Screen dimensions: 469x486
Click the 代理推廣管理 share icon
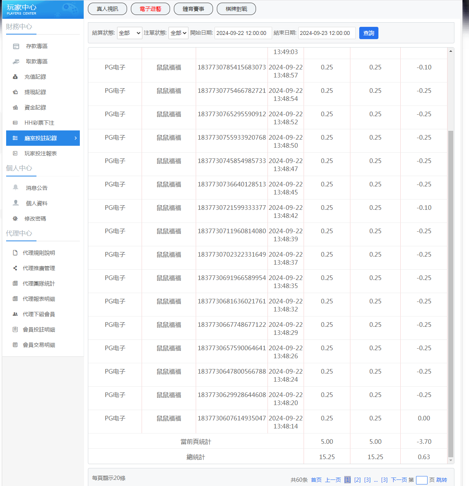click(15, 269)
